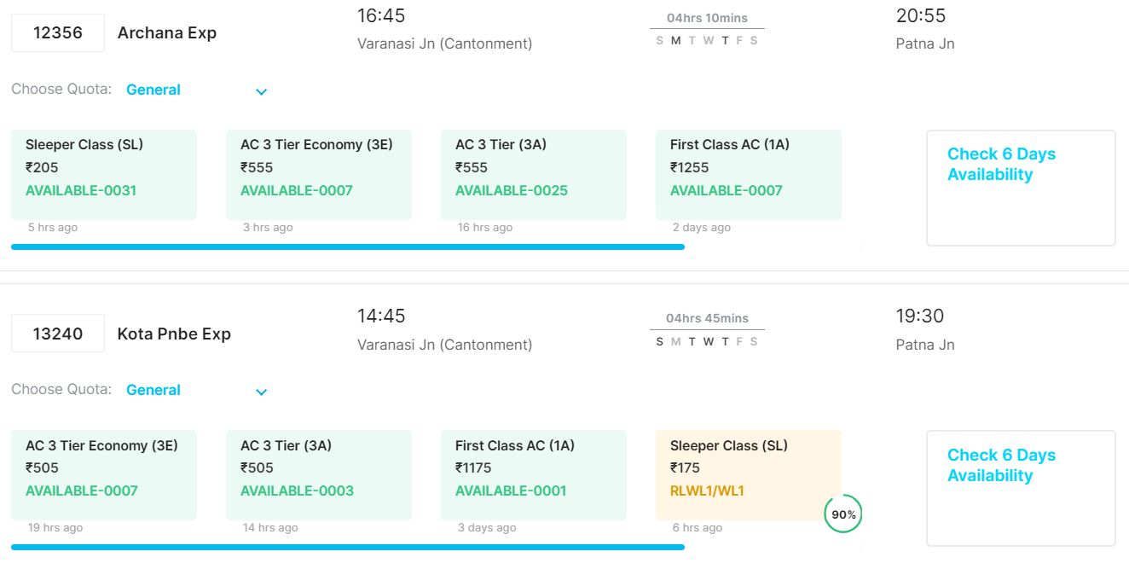The image size is (1129, 563).
Task: Click train number 12356 box
Action: point(58,33)
